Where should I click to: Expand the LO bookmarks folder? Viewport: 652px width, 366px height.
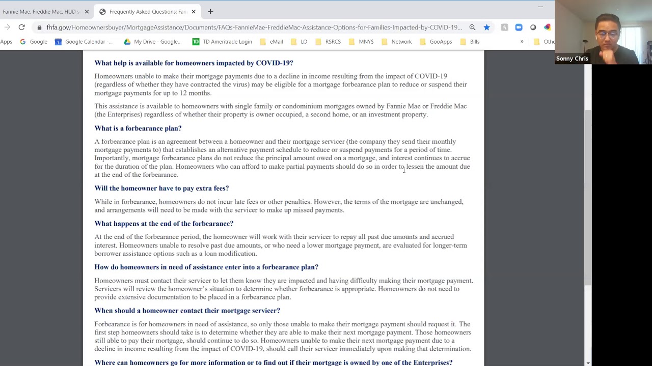tap(298, 42)
